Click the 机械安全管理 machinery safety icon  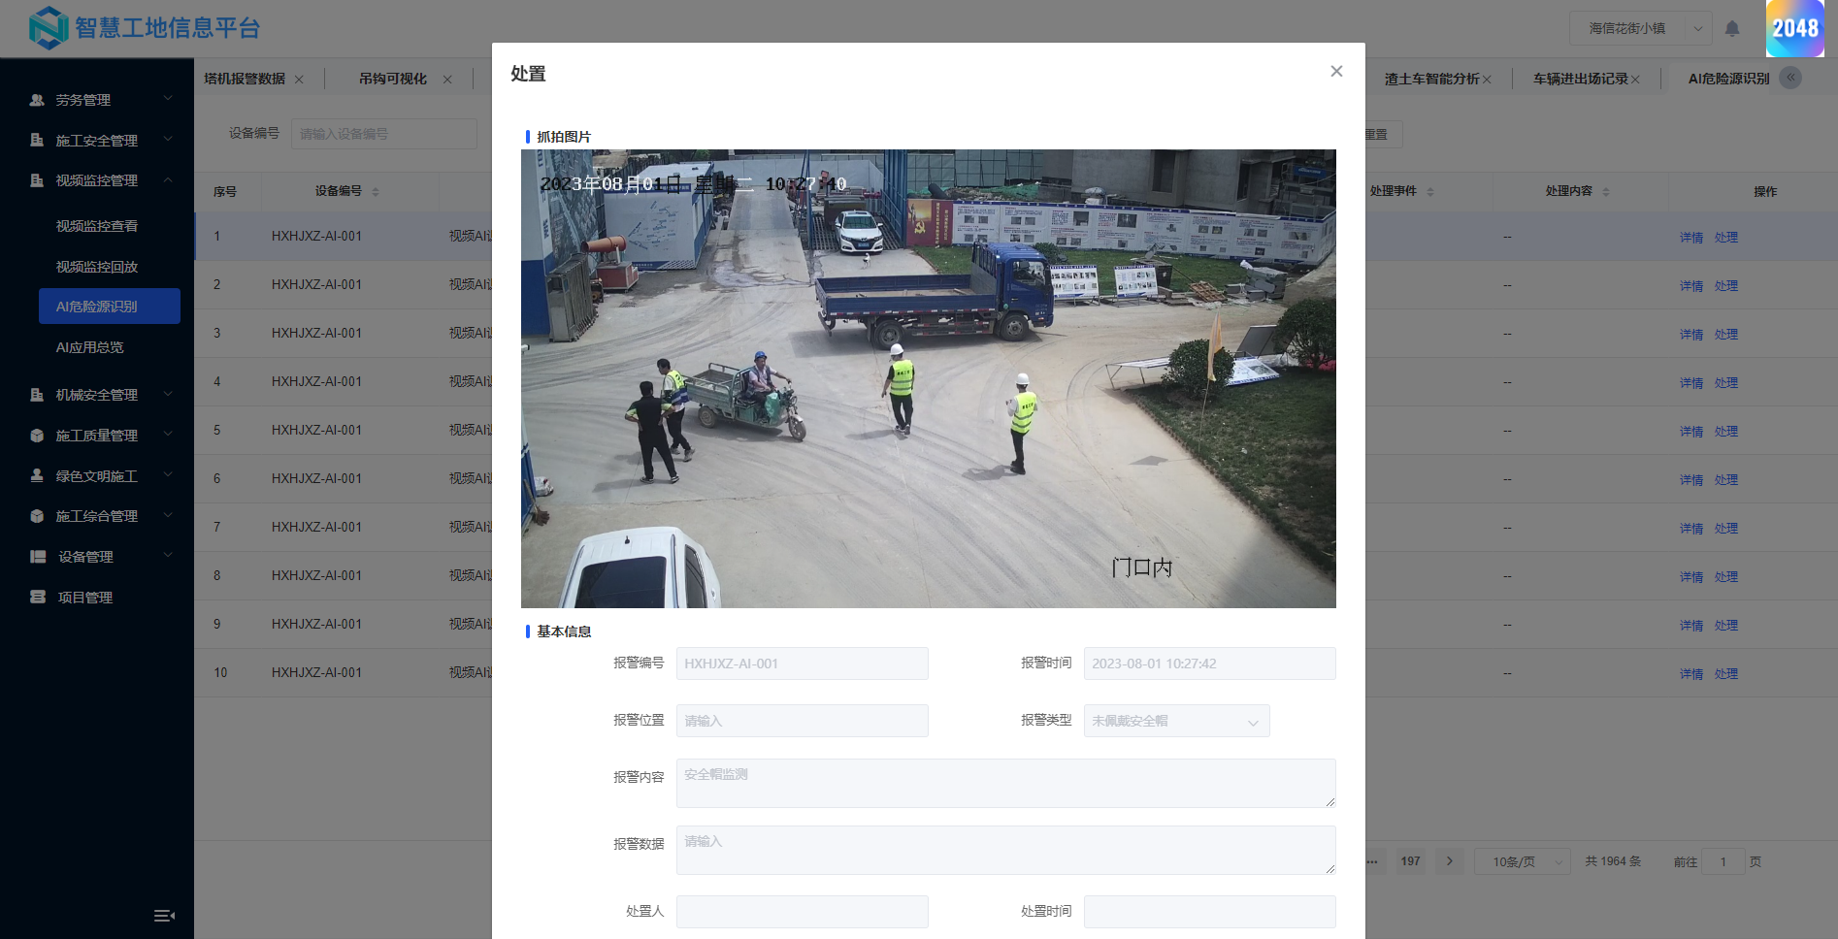coord(37,395)
